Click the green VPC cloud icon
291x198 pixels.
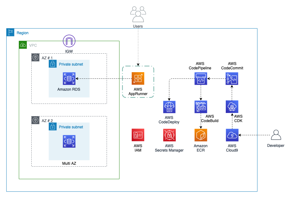[23, 45]
